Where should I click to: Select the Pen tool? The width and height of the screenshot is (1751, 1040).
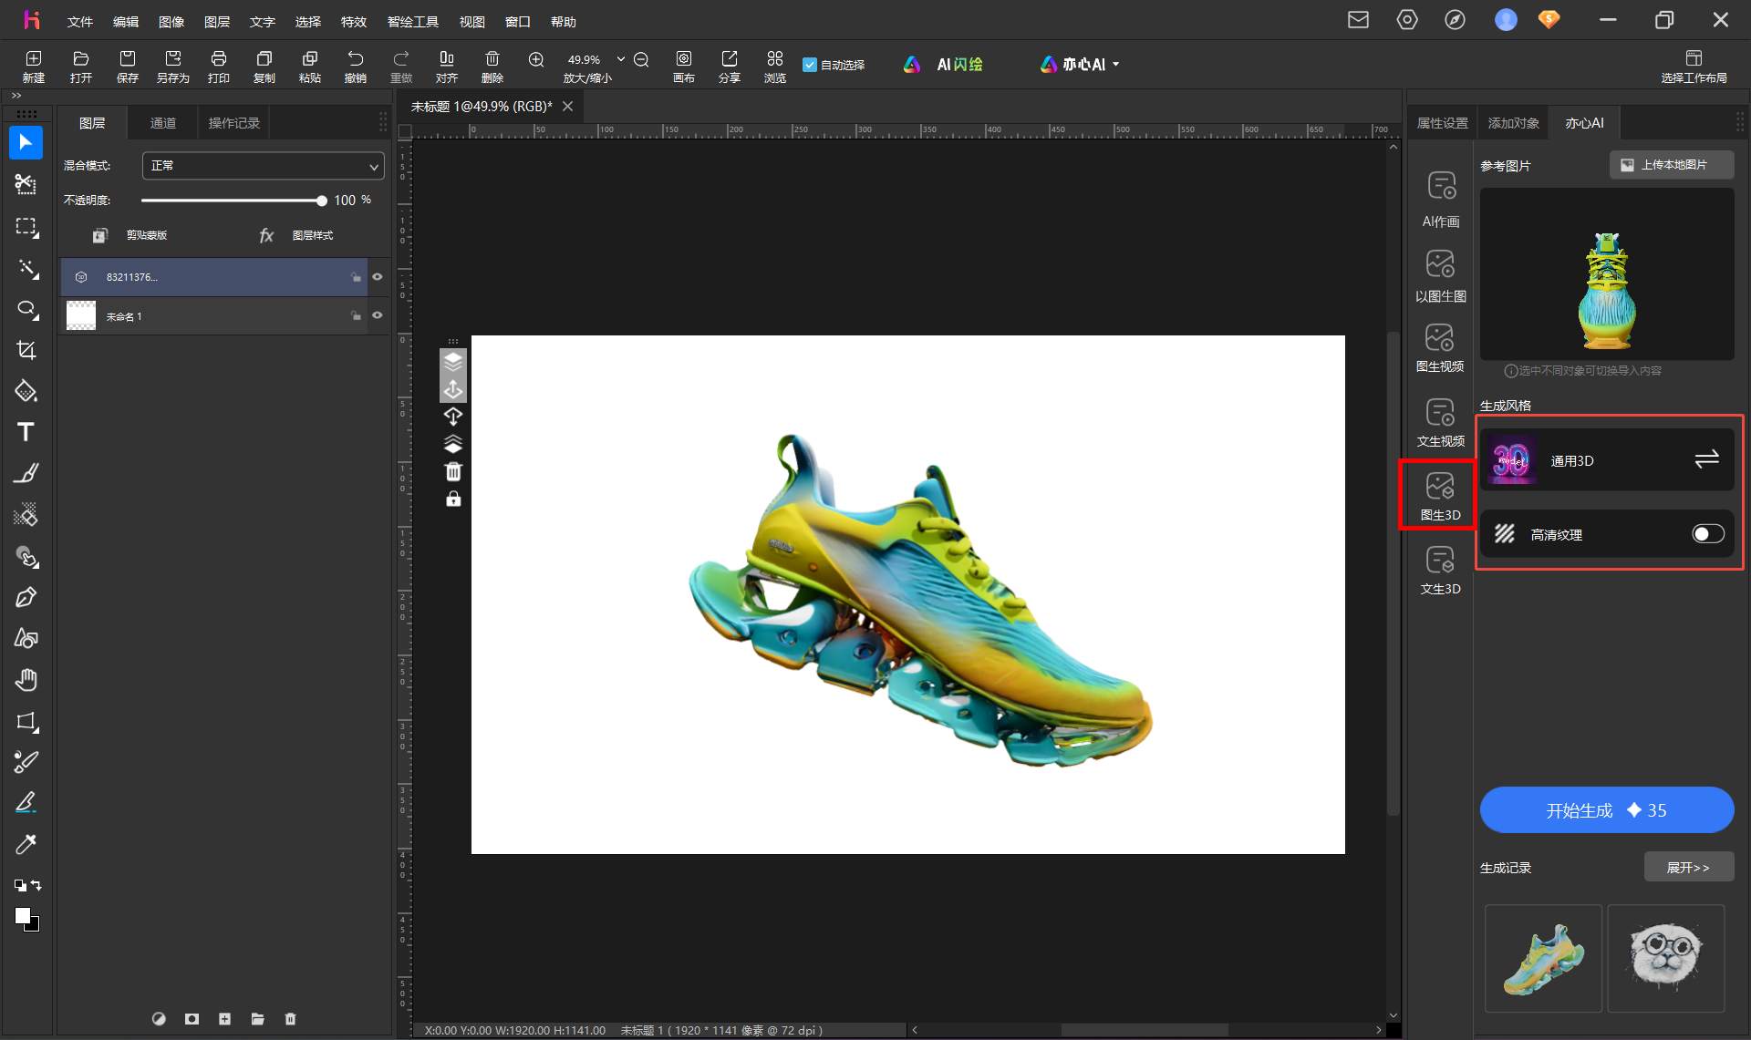[26, 597]
